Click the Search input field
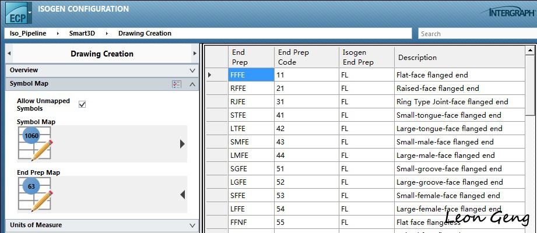This screenshot has width=537, height=233. coord(478,34)
